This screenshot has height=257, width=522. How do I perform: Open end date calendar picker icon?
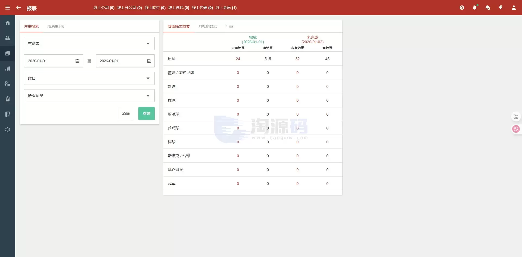[x=149, y=61]
